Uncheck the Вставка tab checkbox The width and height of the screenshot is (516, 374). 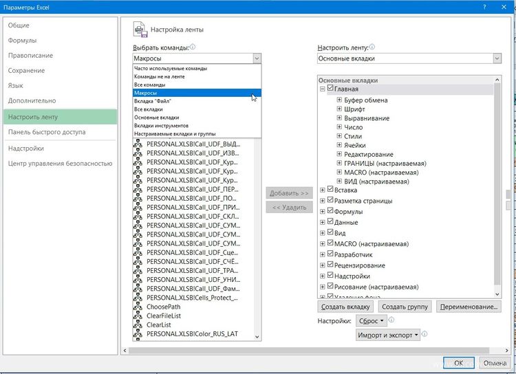[x=330, y=190]
